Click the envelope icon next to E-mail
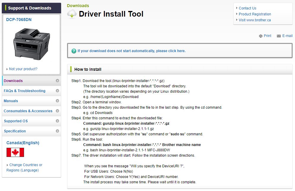 click(x=279, y=36)
